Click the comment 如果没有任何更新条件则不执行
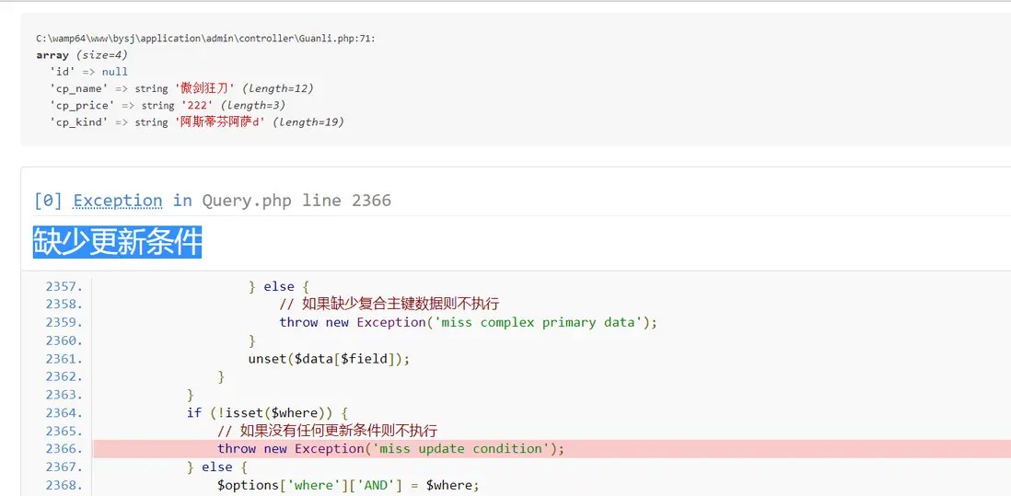Image resolution: width=1011 pixels, height=496 pixels. pos(328,431)
